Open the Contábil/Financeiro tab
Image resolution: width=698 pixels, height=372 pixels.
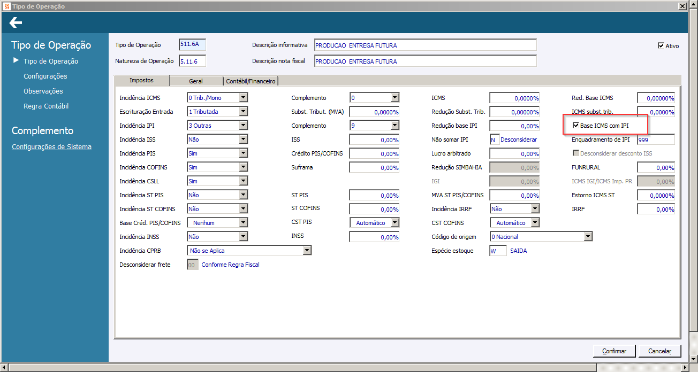coord(251,81)
